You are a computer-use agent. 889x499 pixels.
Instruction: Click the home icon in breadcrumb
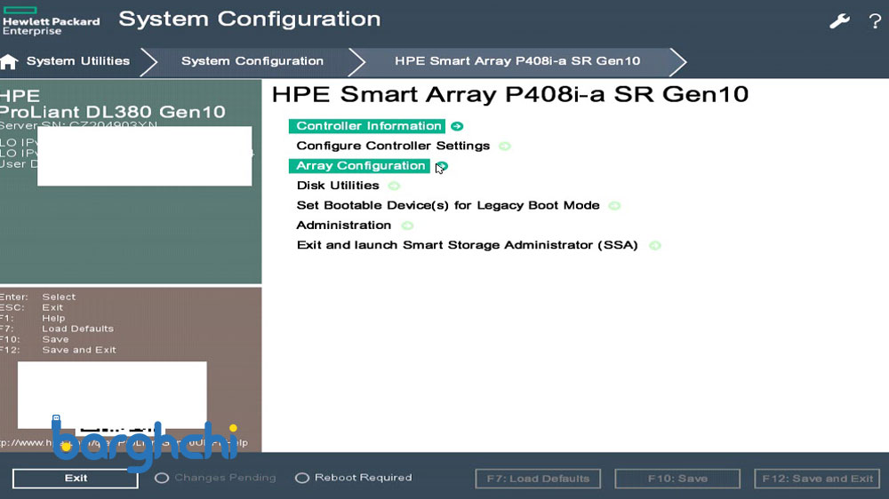[10, 62]
